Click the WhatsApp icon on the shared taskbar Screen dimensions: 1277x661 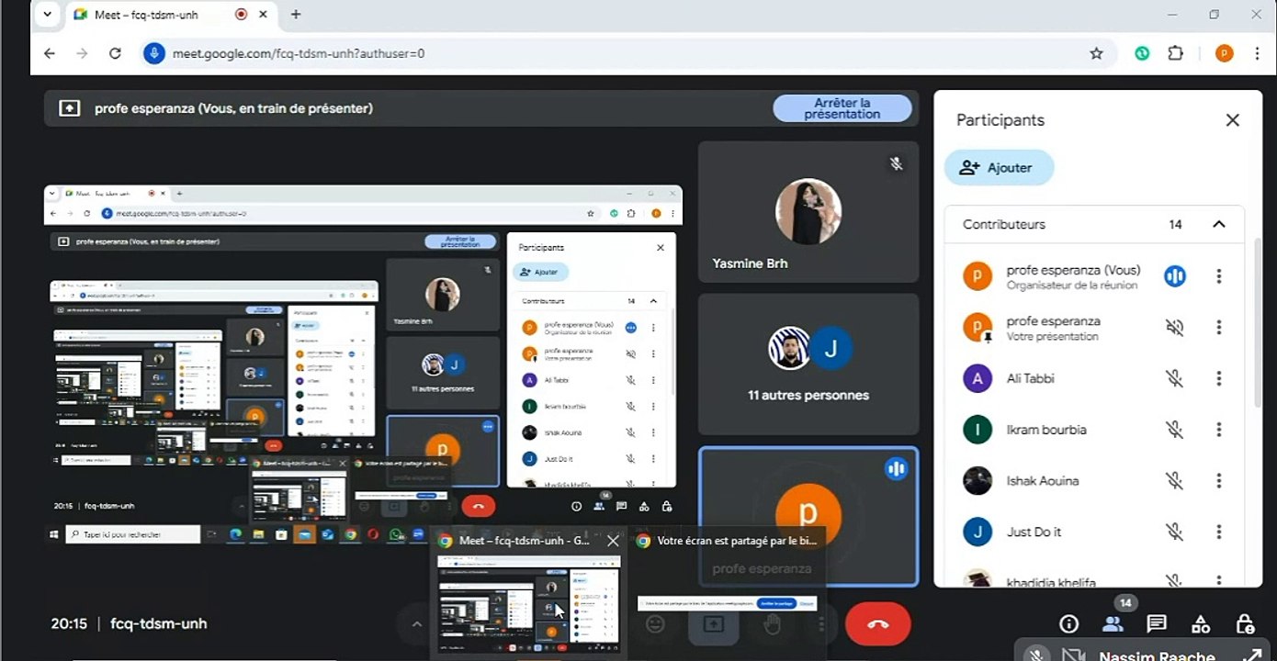click(396, 533)
